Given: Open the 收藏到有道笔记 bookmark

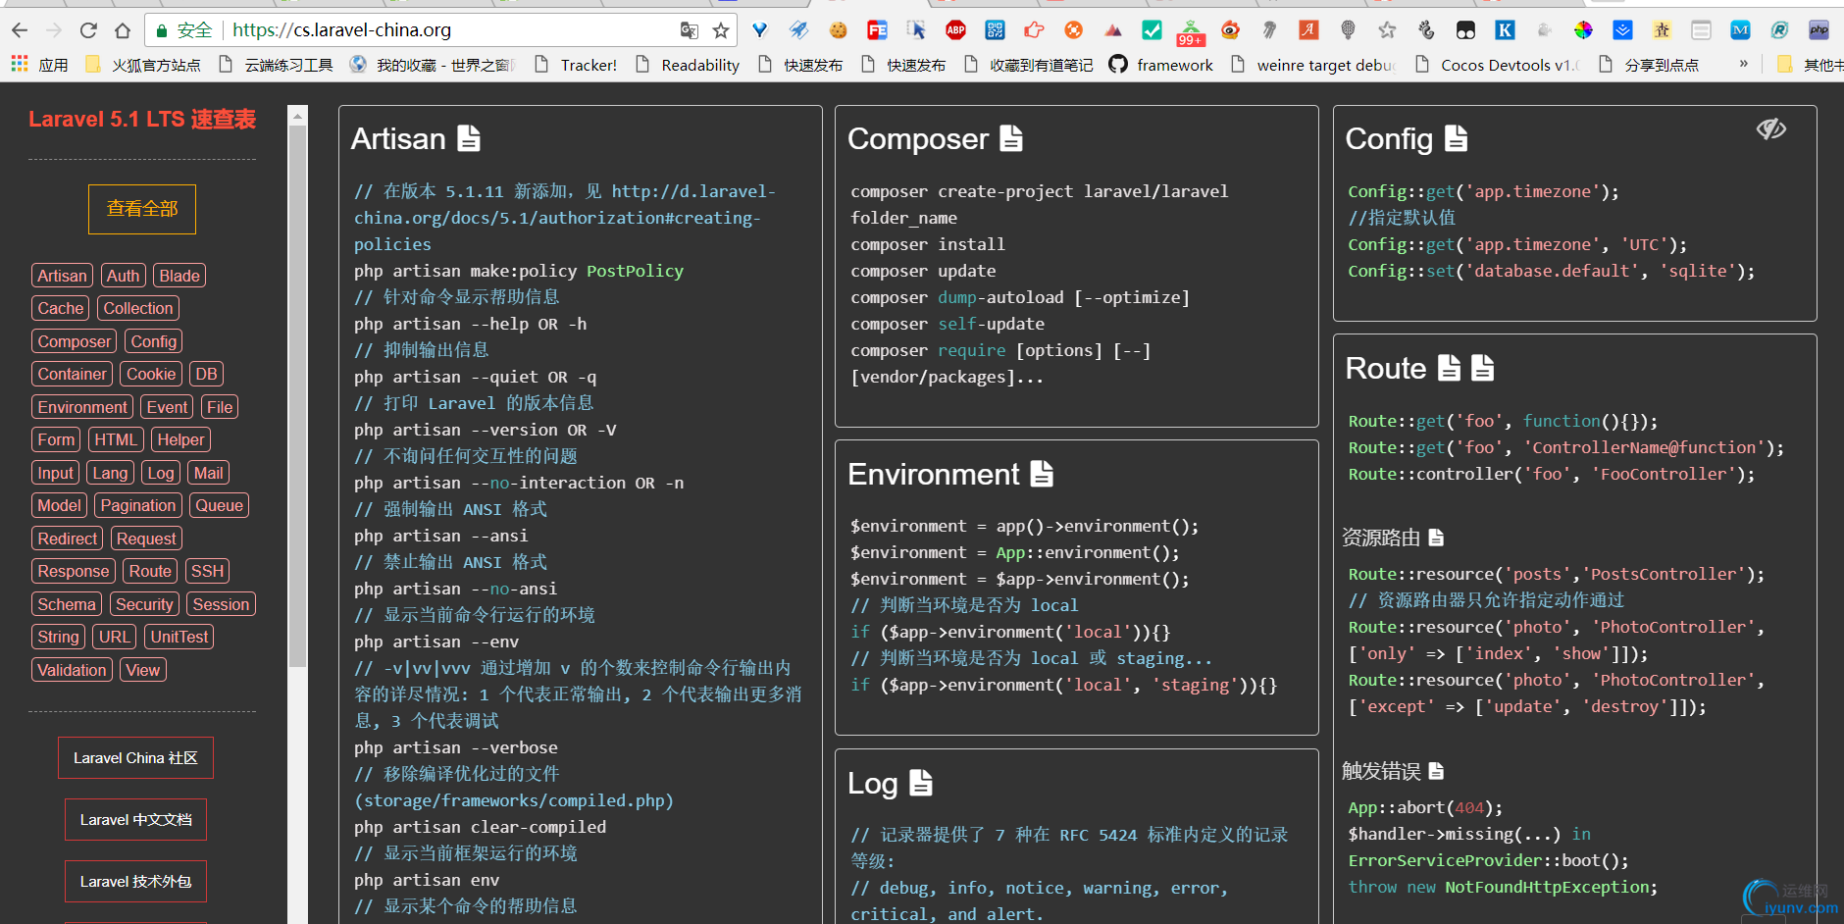Looking at the screenshot, I should [x=1029, y=65].
